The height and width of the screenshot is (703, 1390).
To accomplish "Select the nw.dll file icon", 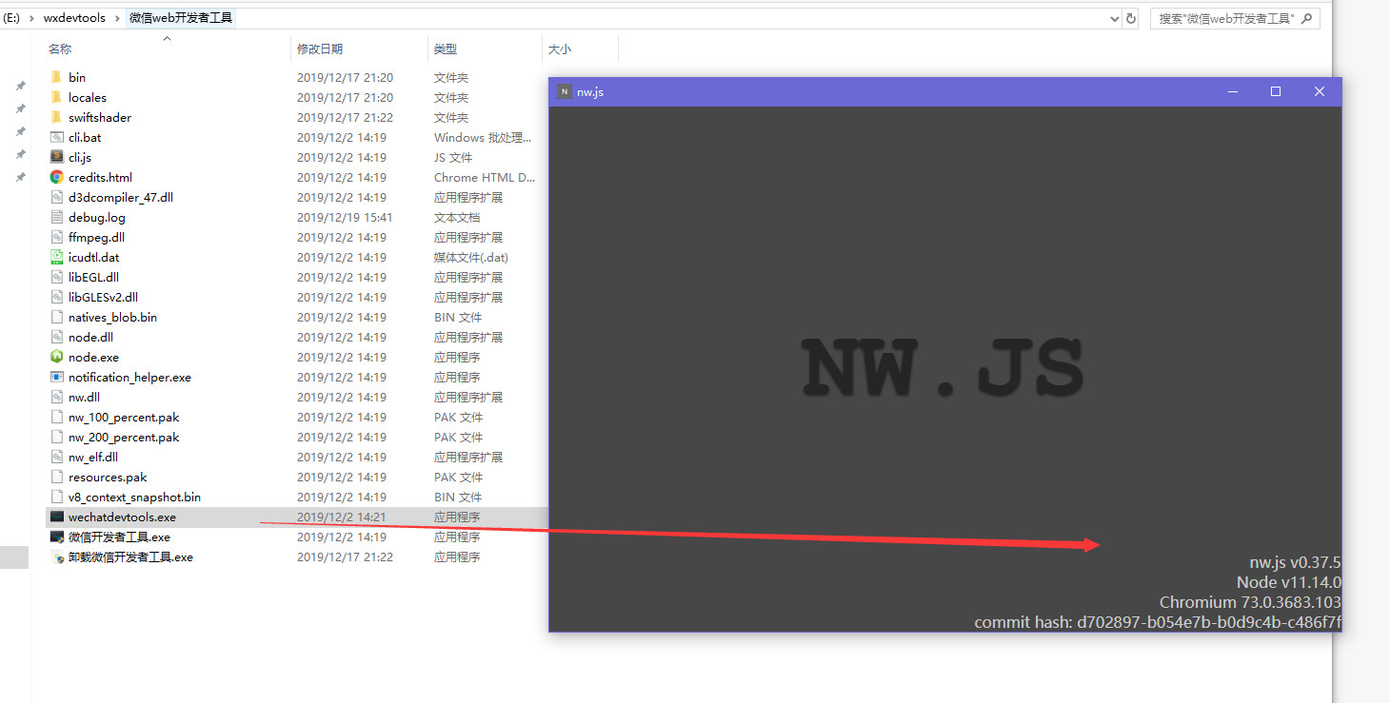I will [x=56, y=397].
